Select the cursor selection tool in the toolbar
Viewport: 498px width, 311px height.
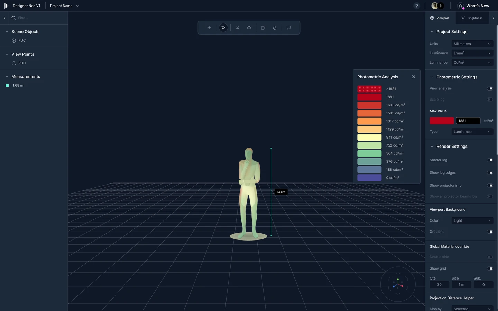click(223, 28)
